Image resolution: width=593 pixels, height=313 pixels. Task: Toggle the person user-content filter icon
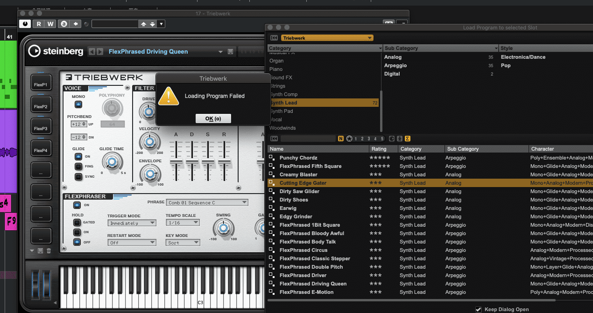(399, 139)
